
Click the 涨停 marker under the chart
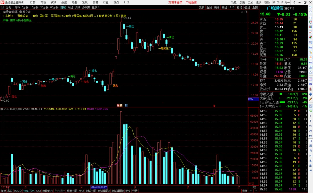pos(120,106)
